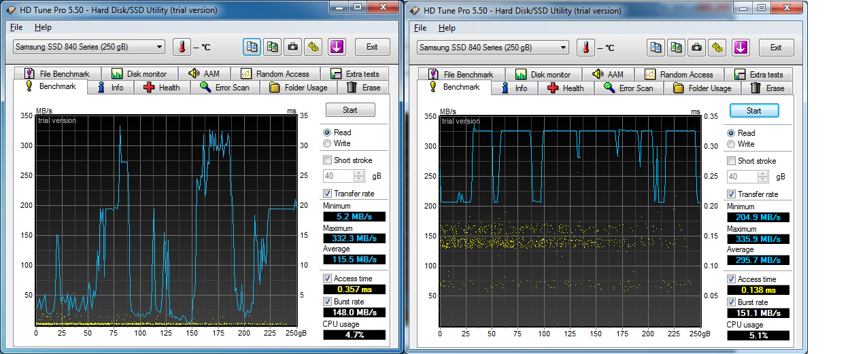Click HD Tune title bar app icon, left window
The image size is (867, 354).
[11, 10]
